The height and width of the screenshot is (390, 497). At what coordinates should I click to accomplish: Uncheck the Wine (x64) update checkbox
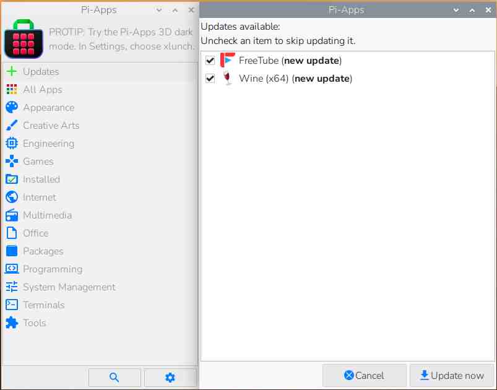[210, 79]
